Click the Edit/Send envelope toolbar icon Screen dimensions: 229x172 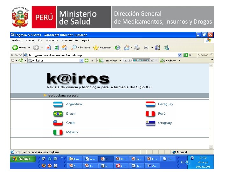146,48
